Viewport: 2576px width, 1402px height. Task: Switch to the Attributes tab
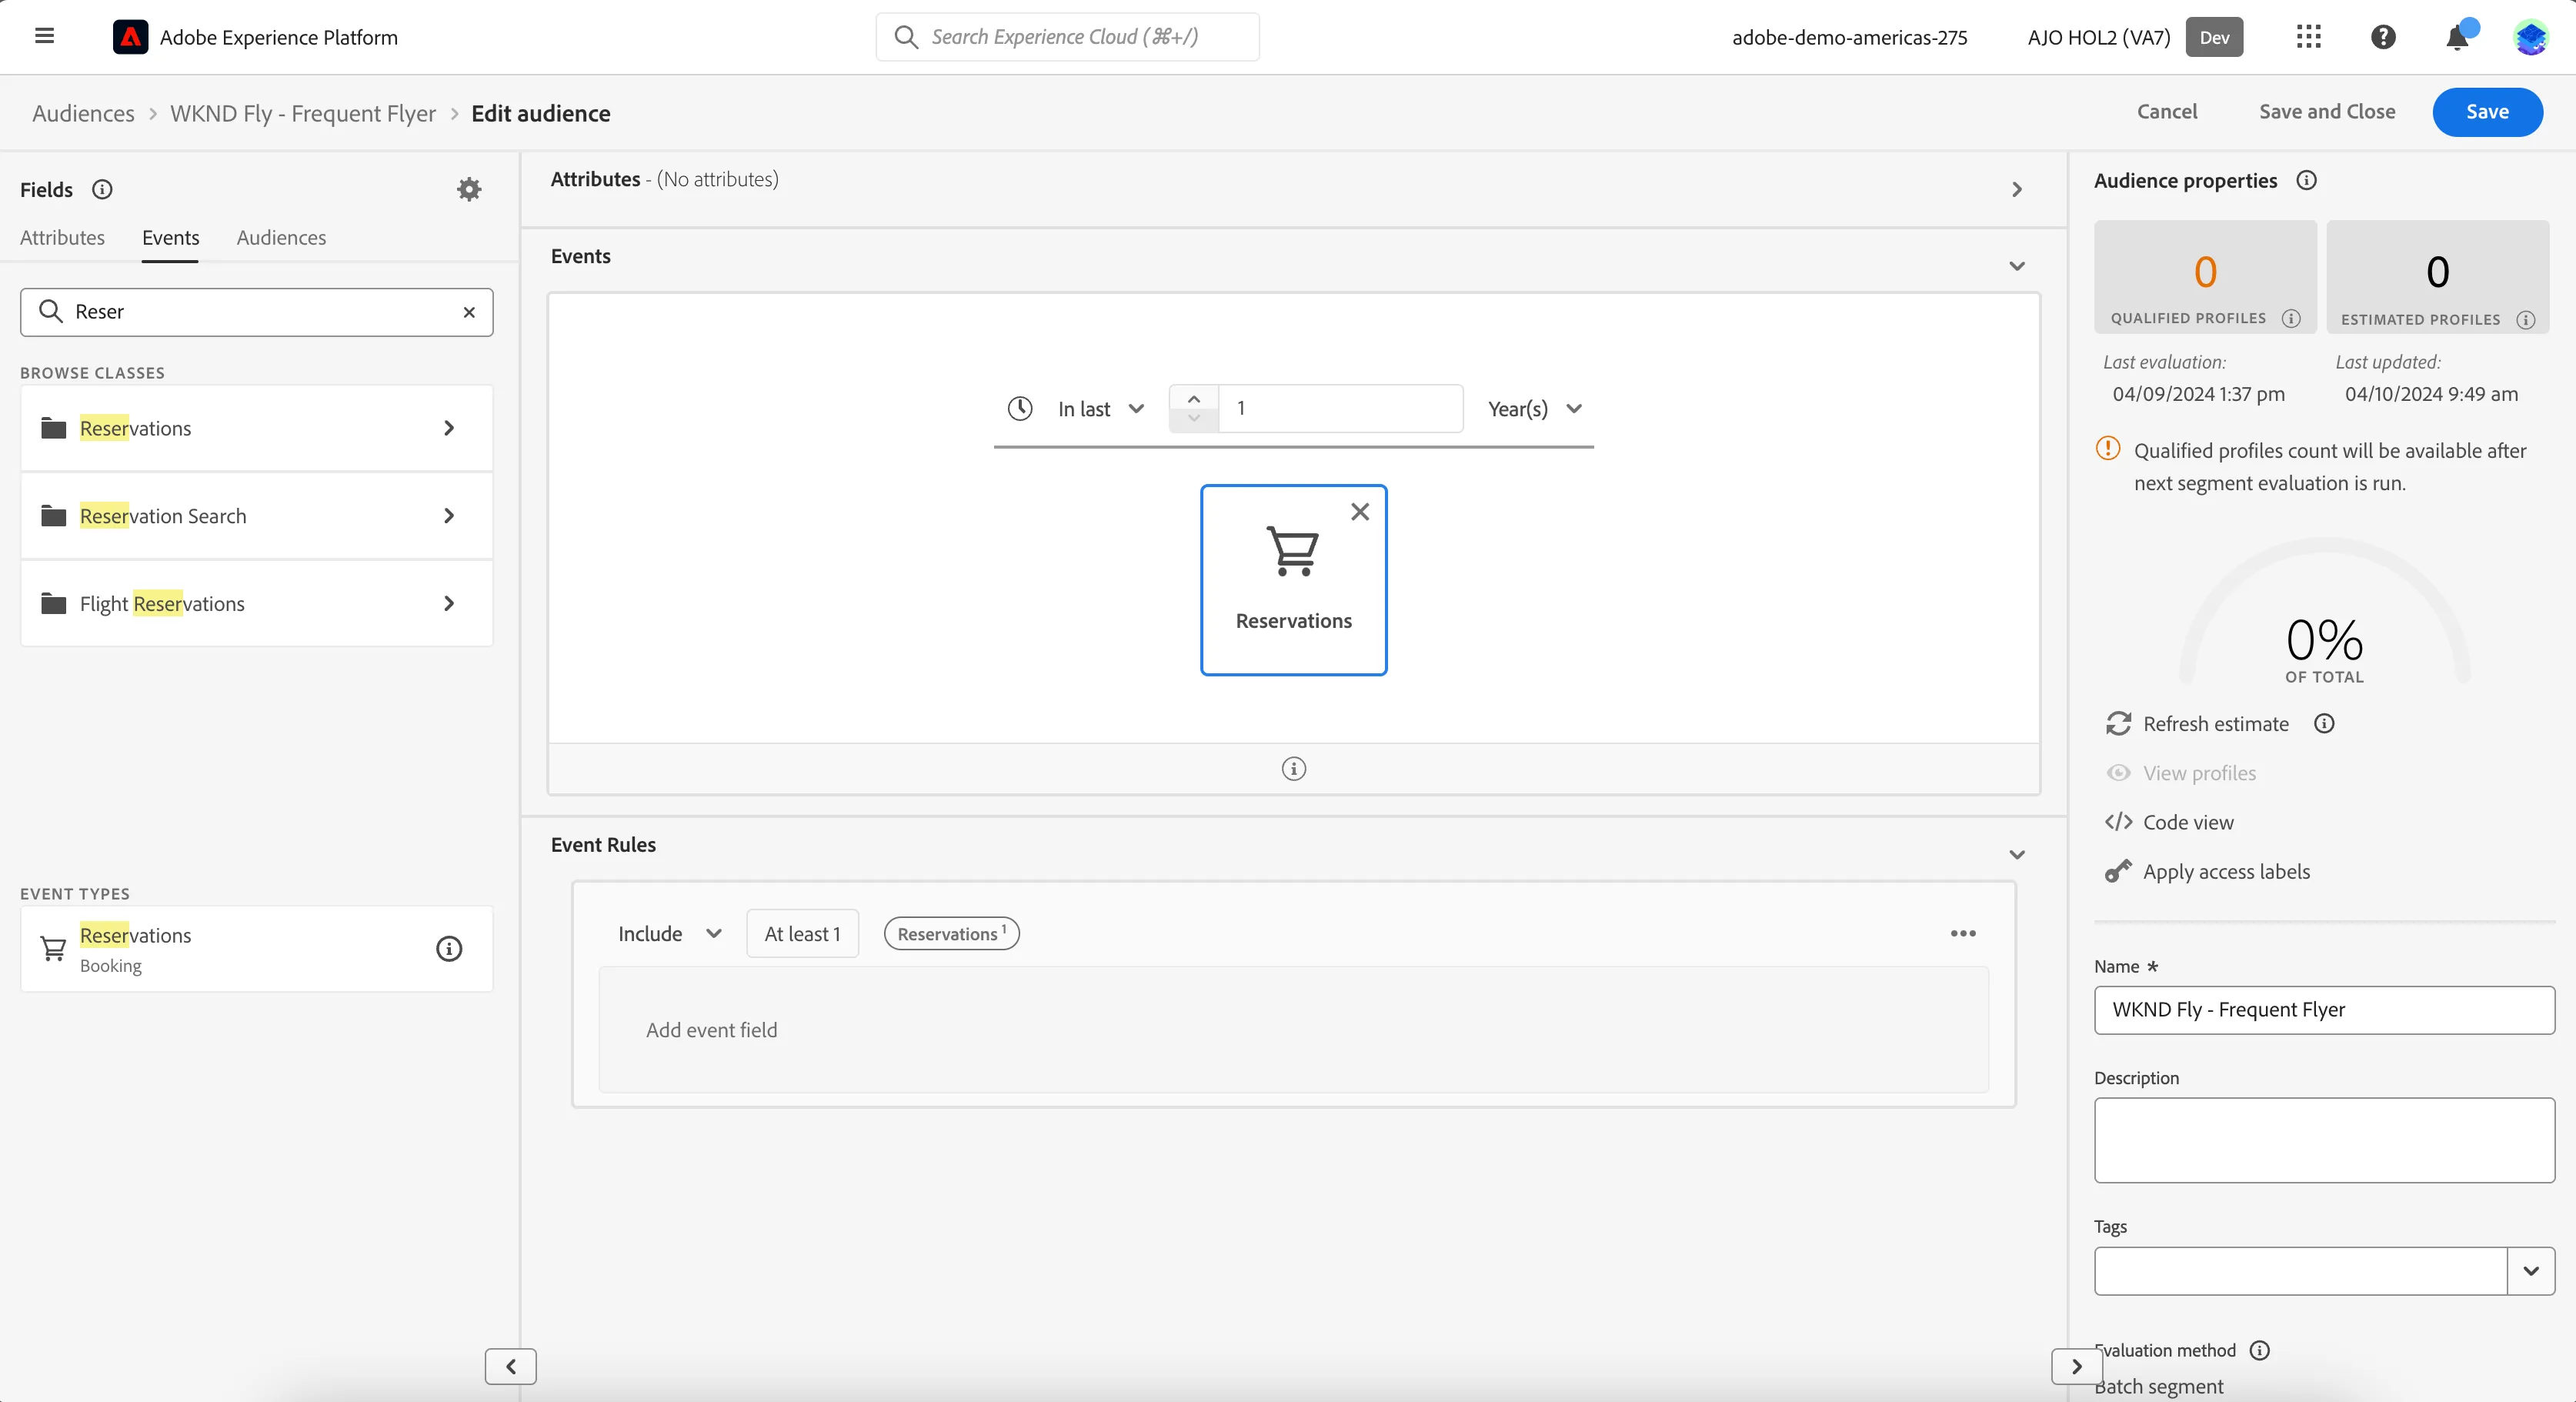pos(62,238)
